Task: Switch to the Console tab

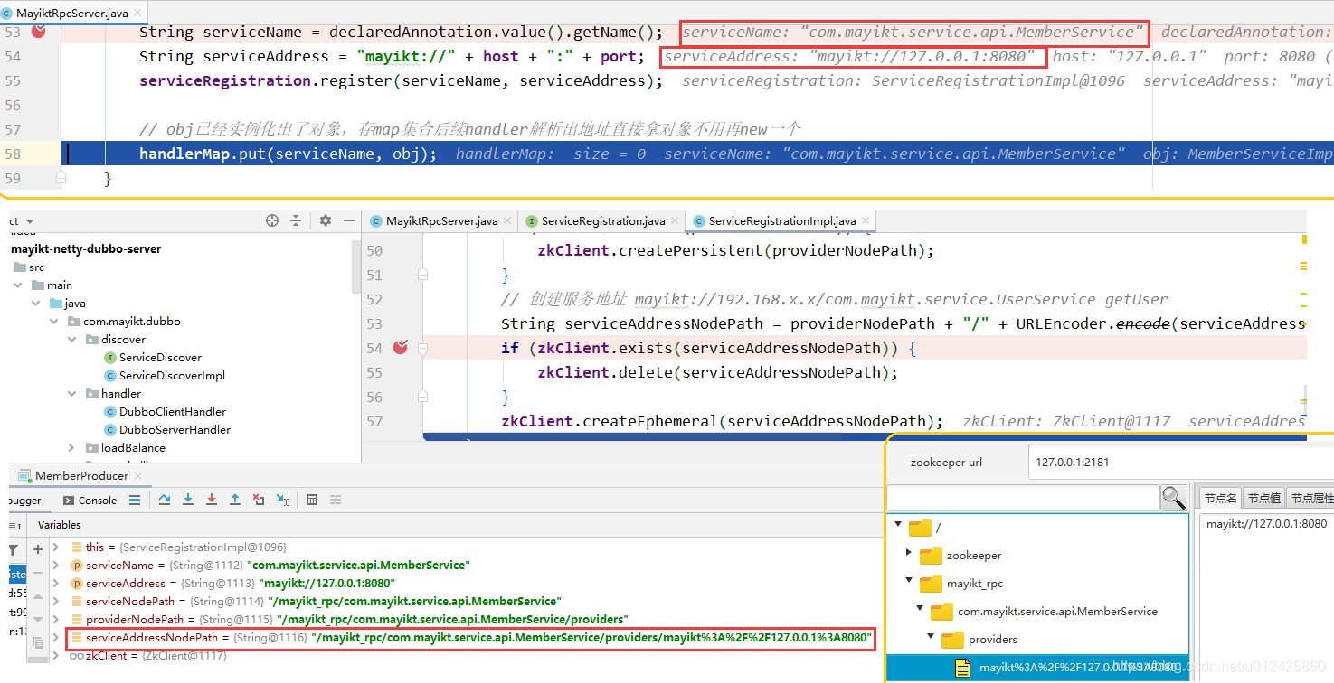Action: click(90, 501)
